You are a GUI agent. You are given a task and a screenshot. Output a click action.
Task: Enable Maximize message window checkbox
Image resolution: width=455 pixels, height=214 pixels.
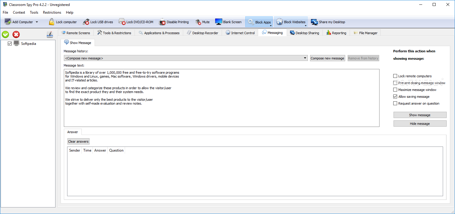(395, 90)
